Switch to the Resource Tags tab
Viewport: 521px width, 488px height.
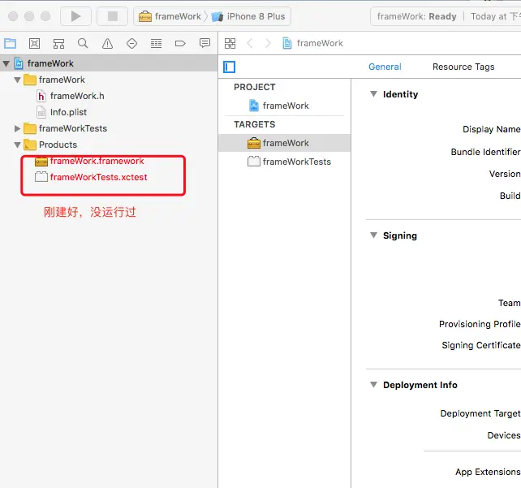(463, 67)
